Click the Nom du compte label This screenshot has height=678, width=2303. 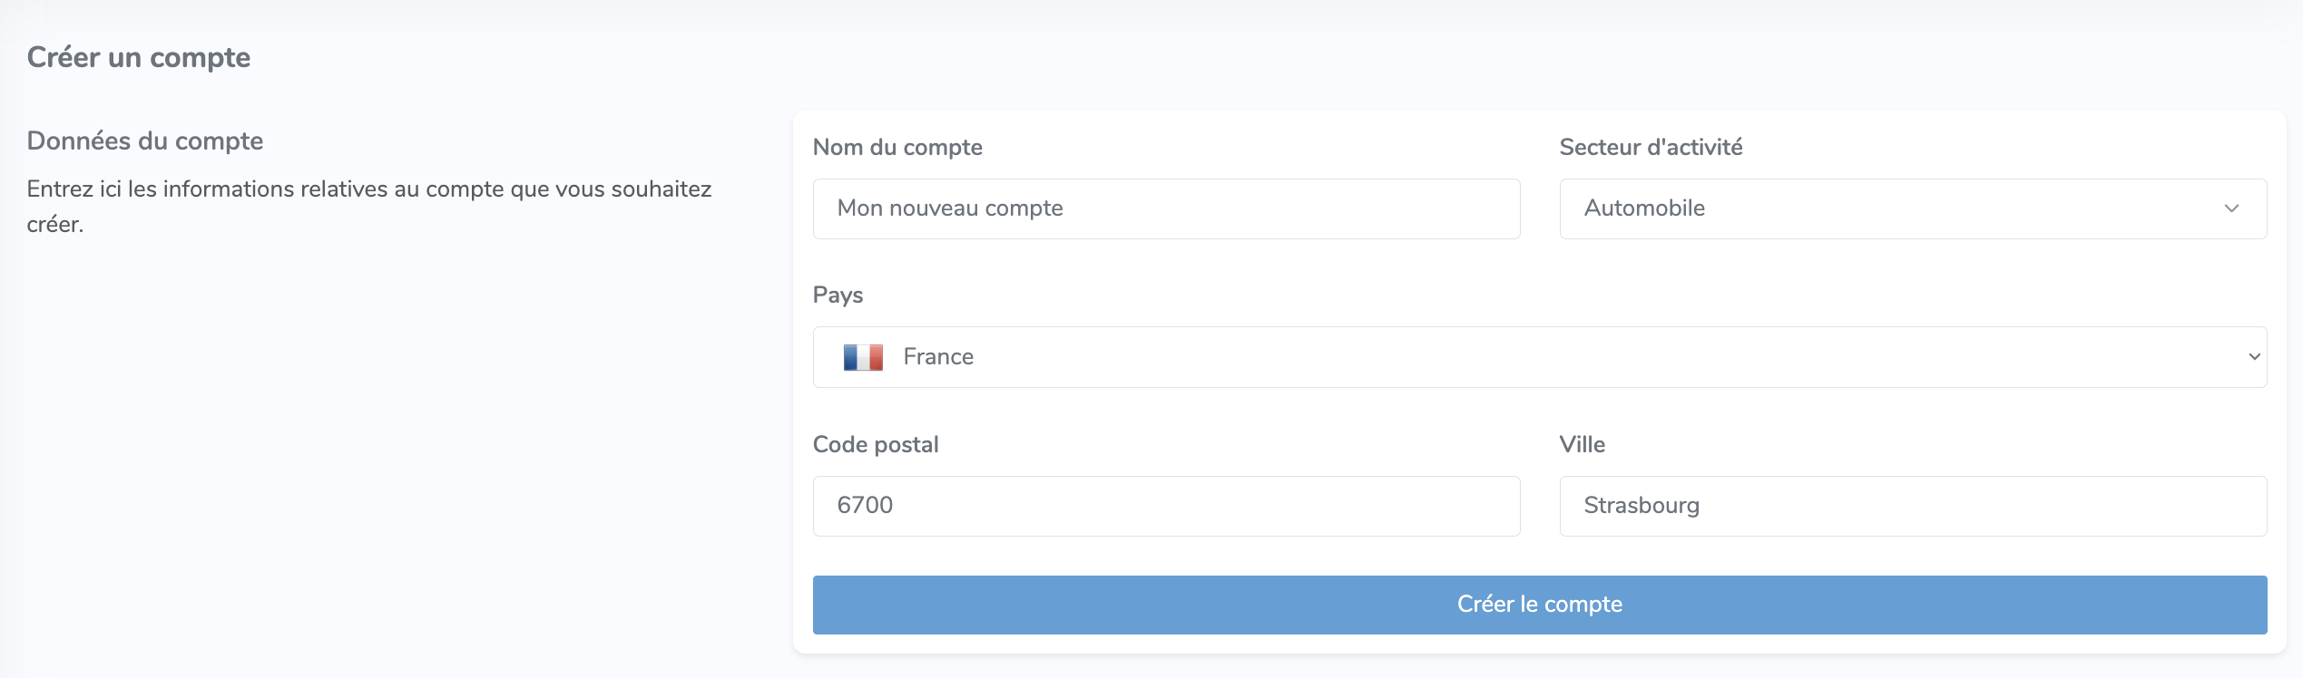(897, 147)
